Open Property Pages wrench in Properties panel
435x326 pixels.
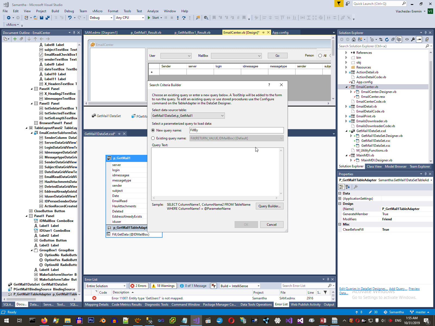click(356, 187)
